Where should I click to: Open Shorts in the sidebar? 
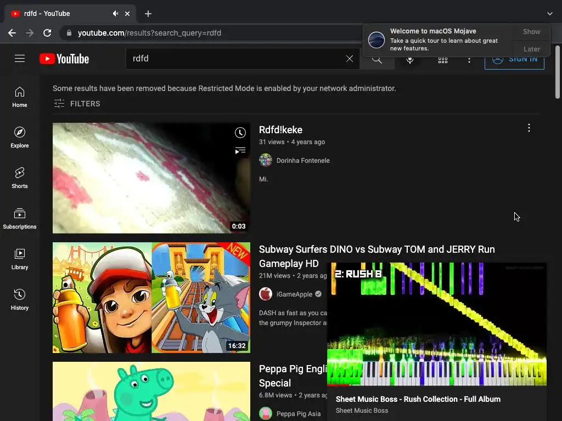[x=20, y=178]
